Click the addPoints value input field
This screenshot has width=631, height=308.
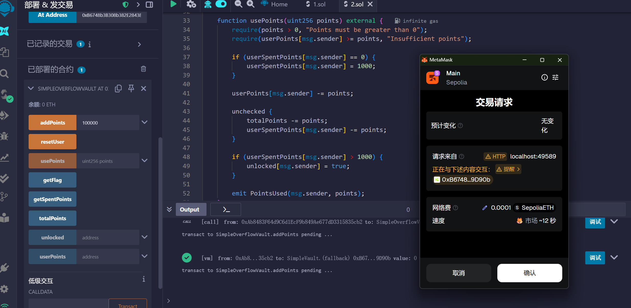click(x=108, y=123)
